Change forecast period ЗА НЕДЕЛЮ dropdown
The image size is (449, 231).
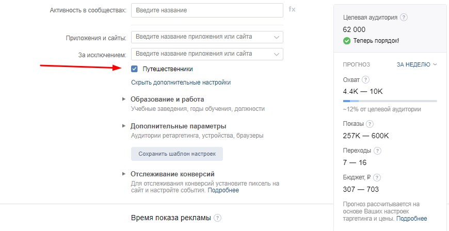[416, 64]
